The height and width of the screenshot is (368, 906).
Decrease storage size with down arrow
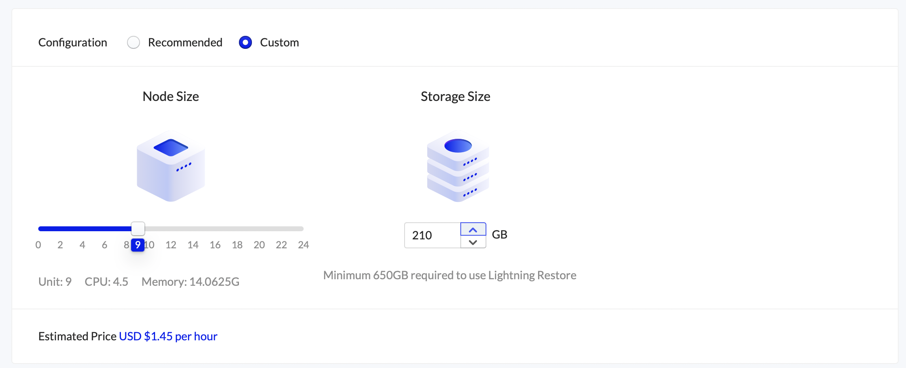click(473, 242)
